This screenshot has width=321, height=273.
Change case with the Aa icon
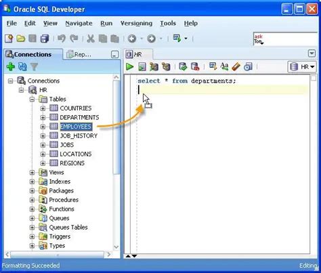point(224,66)
